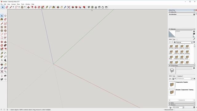The width and height of the screenshot is (197, 111).
Task: Open the Brick material folder
Action: (x=182, y=47)
